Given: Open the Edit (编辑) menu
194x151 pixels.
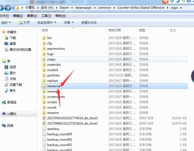Looking at the screenshot, I should [x=18, y=16].
